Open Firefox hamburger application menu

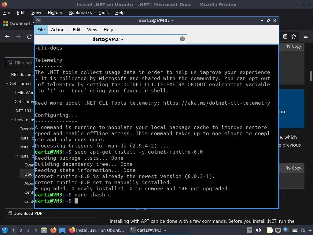click(x=306, y=36)
